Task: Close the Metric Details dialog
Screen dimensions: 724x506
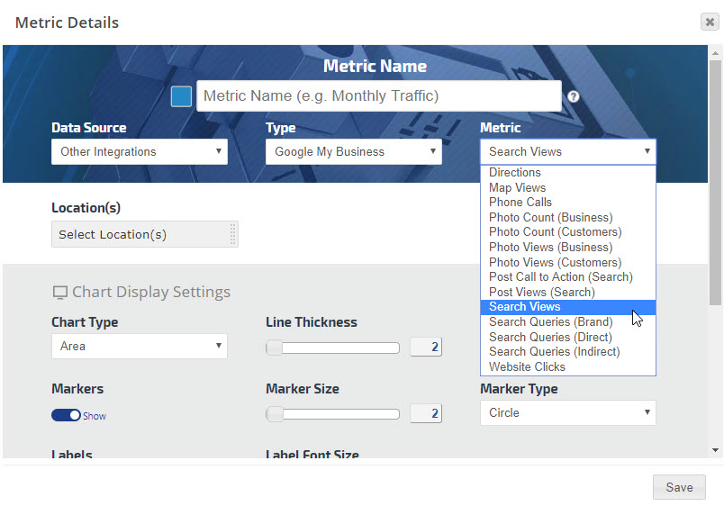Action: tap(710, 23)
